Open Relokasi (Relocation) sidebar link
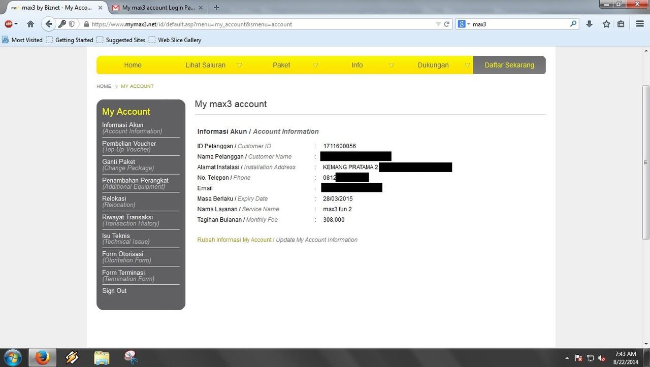The width and height of the screenshot is (650, 367). [119, 202]
